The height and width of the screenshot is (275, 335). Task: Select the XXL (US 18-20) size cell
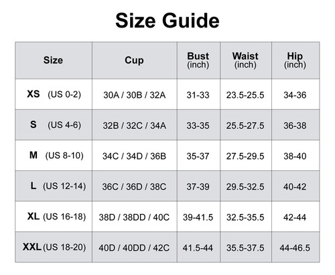click(54, 247)
